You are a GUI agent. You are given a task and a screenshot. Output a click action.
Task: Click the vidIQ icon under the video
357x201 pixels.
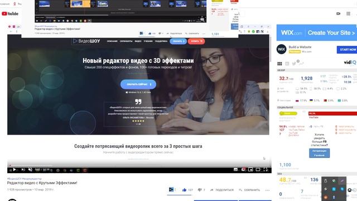[171, 189]
